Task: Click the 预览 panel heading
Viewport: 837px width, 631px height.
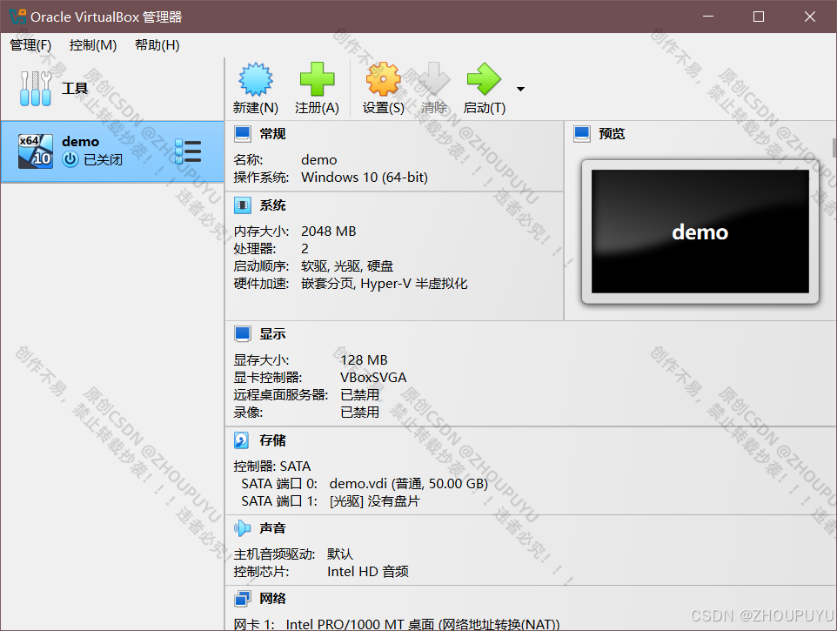Action: (612, 134)
